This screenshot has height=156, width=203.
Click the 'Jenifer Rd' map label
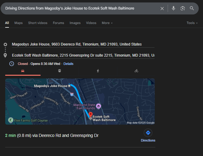pos(24,108)
